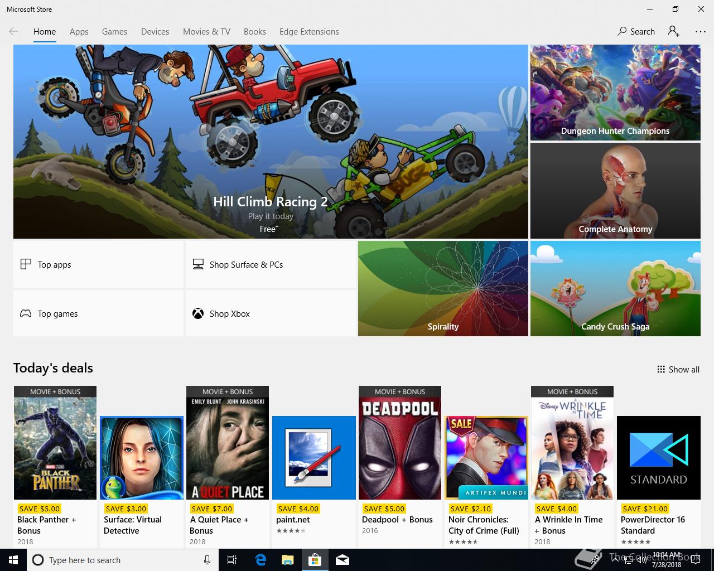Select the Home tab
The width and height of the screenshot is (714, 571).
pos(45,32)
